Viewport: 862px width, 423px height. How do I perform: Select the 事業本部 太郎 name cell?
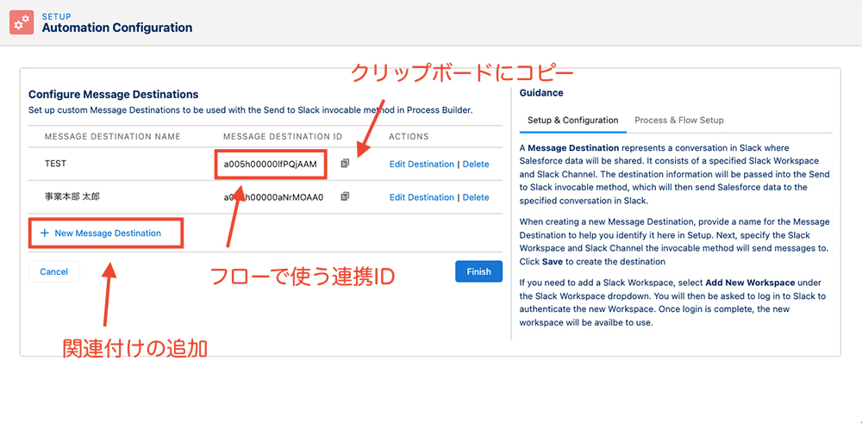[x=72, y=196]
